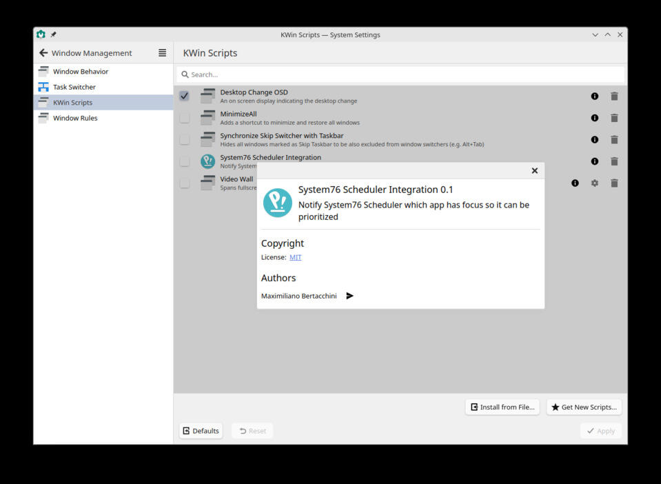Enable the MinimizeAll checkbox
This screenshot has height=484, width=661.
[184, 118]
